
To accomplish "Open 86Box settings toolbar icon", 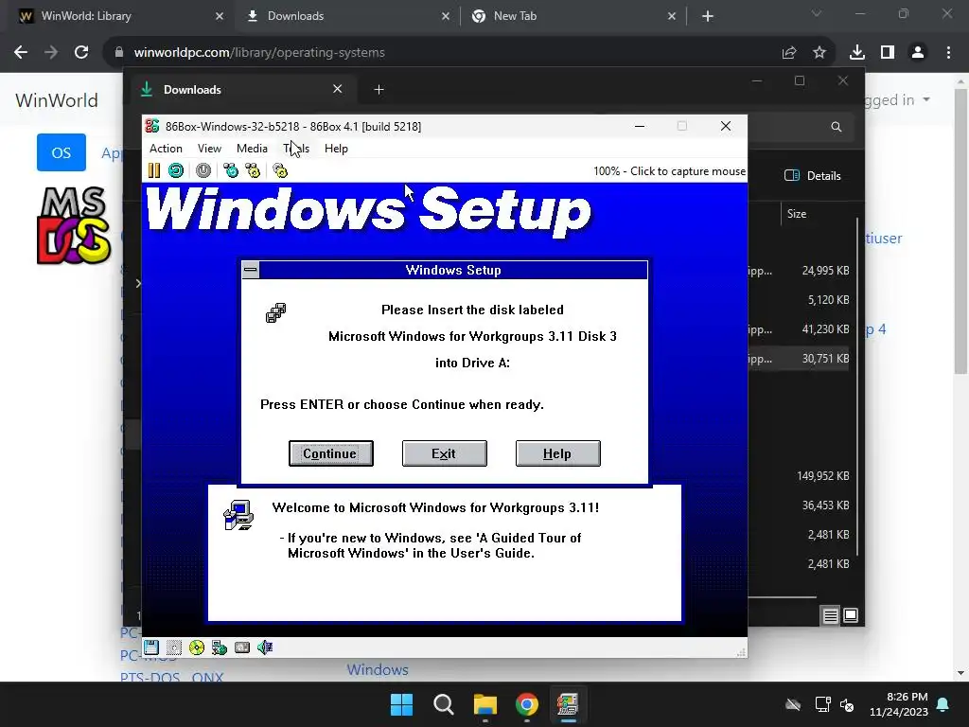I will pyautogui.click(x=280, y=170).
